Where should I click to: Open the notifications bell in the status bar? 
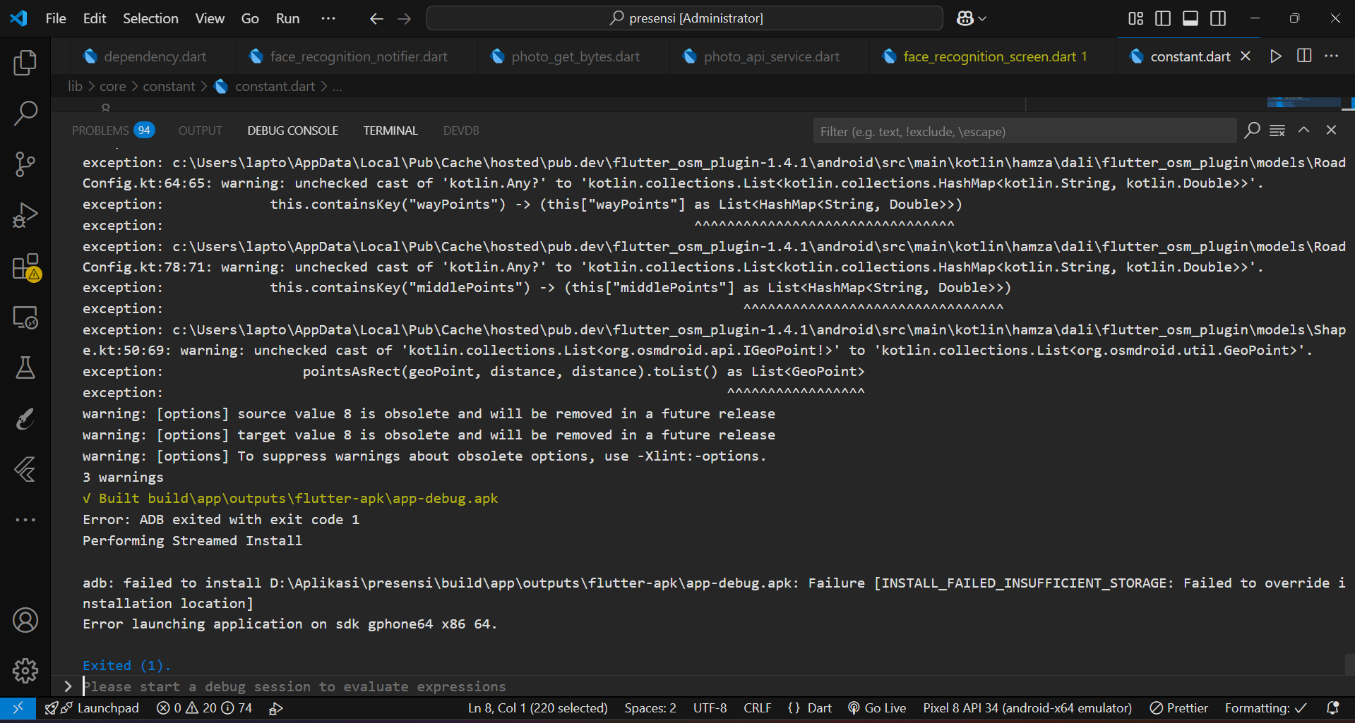click(1333, 708)
